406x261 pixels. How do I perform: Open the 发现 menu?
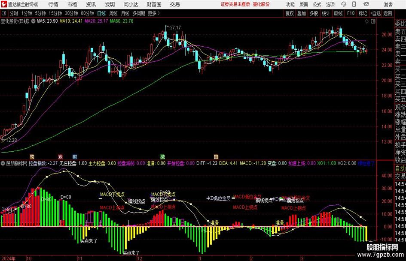pos(110,4)
